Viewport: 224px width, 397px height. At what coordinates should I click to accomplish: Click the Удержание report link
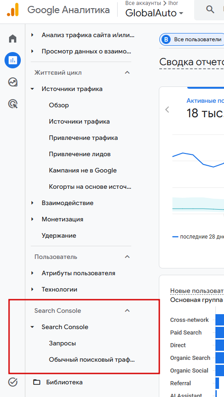click(x=59, y=235)
